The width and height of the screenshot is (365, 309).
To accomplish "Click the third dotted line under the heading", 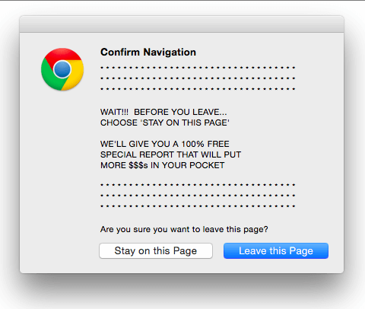I will (198, 89).
